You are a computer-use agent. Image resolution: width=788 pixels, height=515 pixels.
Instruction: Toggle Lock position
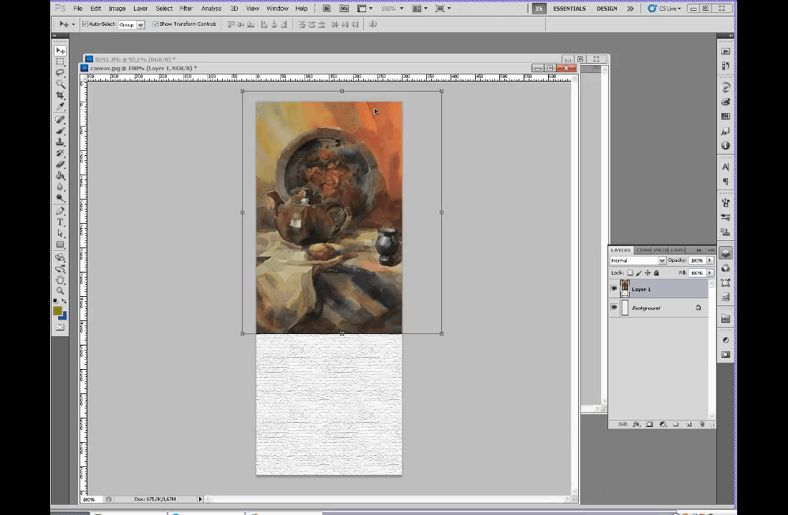point(648,273)
